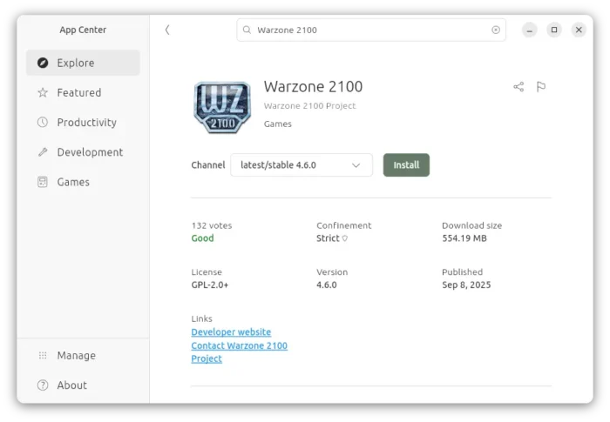Open the About page
The image size is (610, 422).
[x=83, y=385]
